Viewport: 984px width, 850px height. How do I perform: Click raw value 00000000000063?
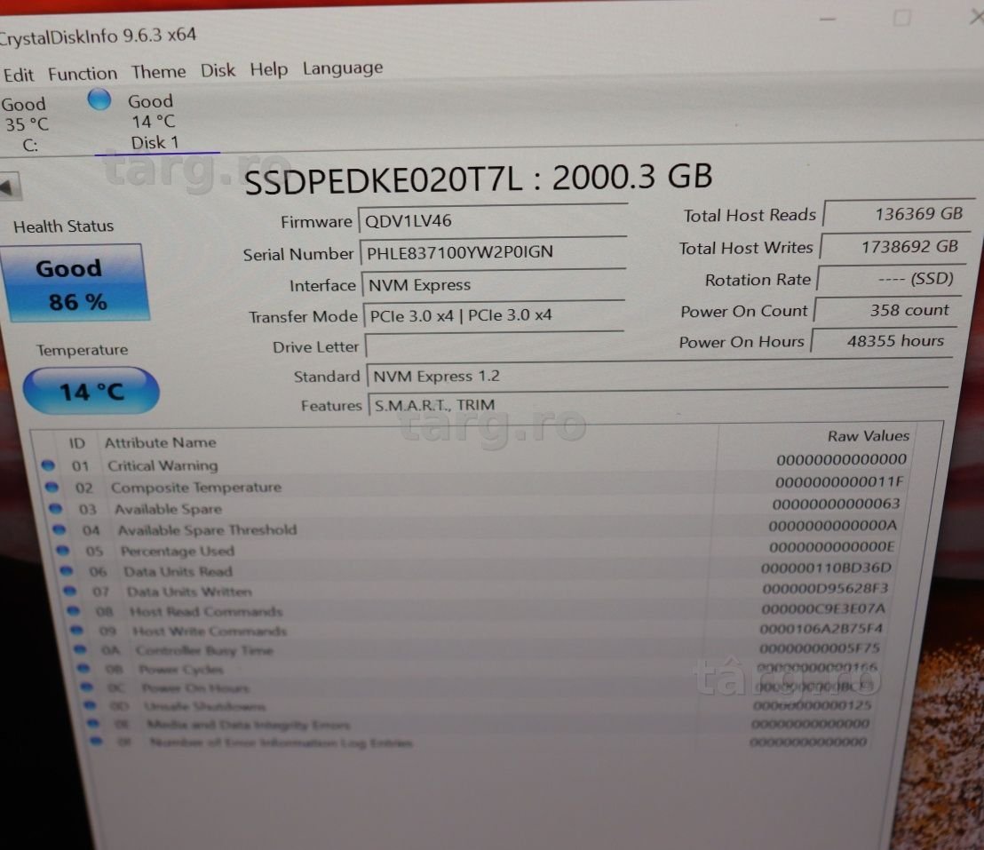click(x=836, y=504)
